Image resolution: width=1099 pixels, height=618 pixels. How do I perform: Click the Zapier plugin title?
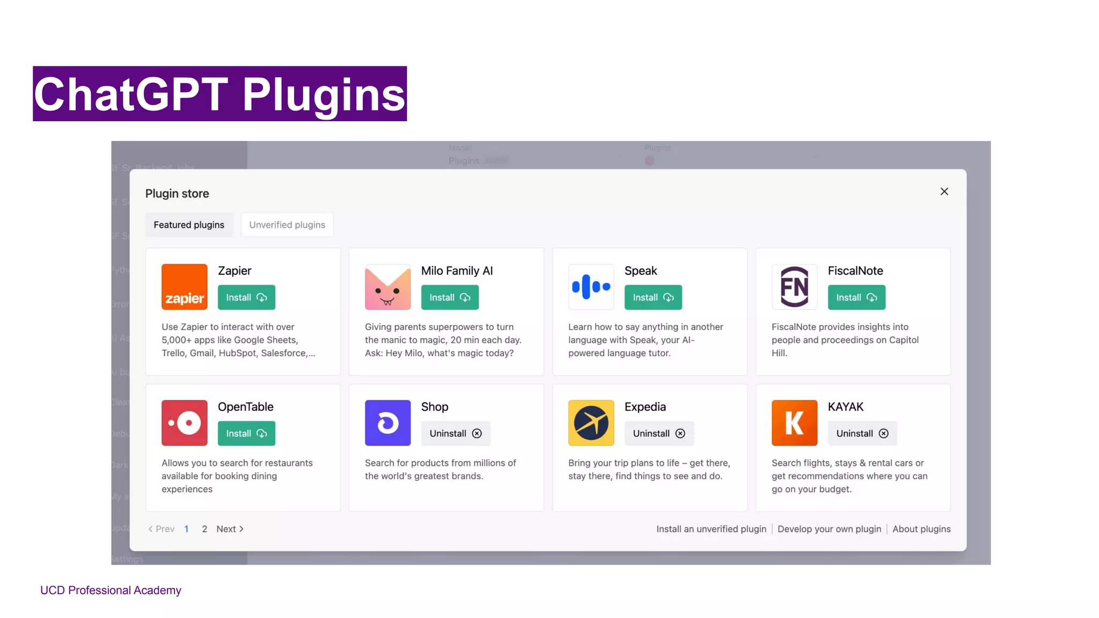pos(235,271)
